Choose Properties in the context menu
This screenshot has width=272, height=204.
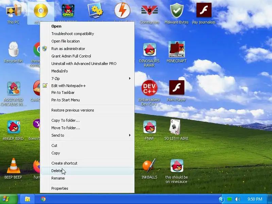pyautogui.click(x=87, y=188)
